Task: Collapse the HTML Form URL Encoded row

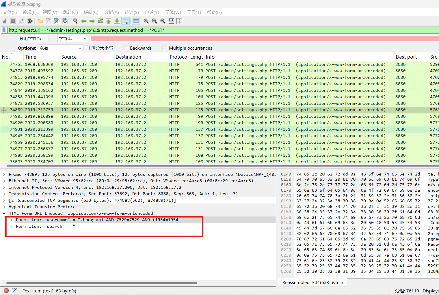Action: coord(4,213)
